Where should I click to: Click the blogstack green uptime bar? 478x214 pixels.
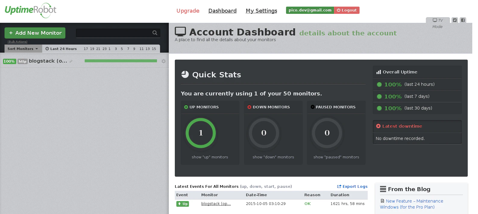point(121,61)
